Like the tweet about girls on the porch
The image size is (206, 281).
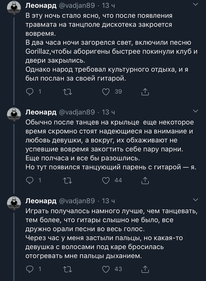106,180
